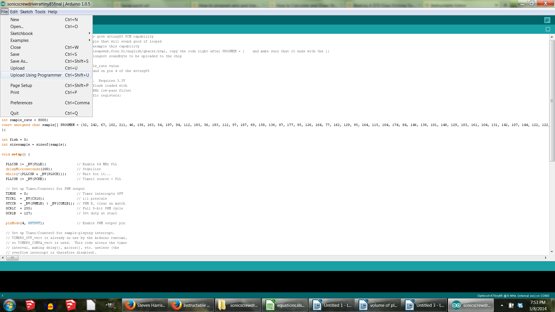Screen dimensions: 555x312
Task: Click the Windows Start orb
Action: pyautogui.click(x=9, y=305)
